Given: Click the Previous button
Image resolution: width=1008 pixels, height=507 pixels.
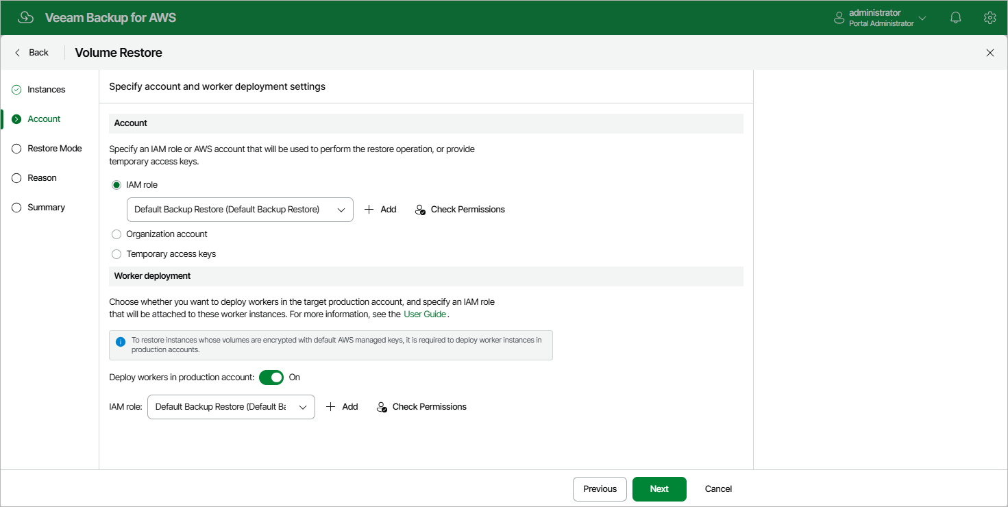Looking at the screenshot, I should 600,489.
